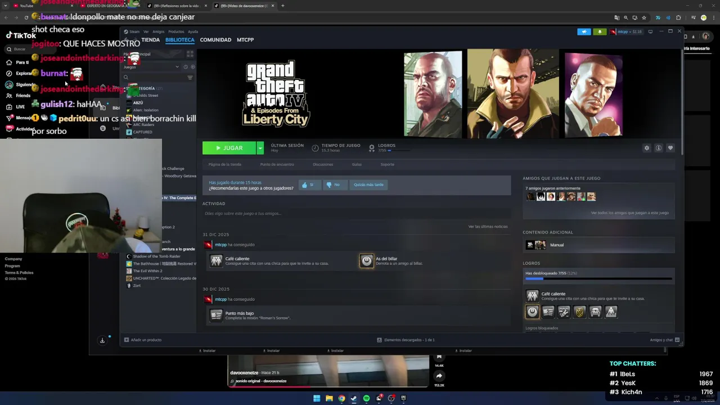Open COMUNIDAD tab
Image resolution: width=720 pixels, height=405 pixels.
point(215,40)
